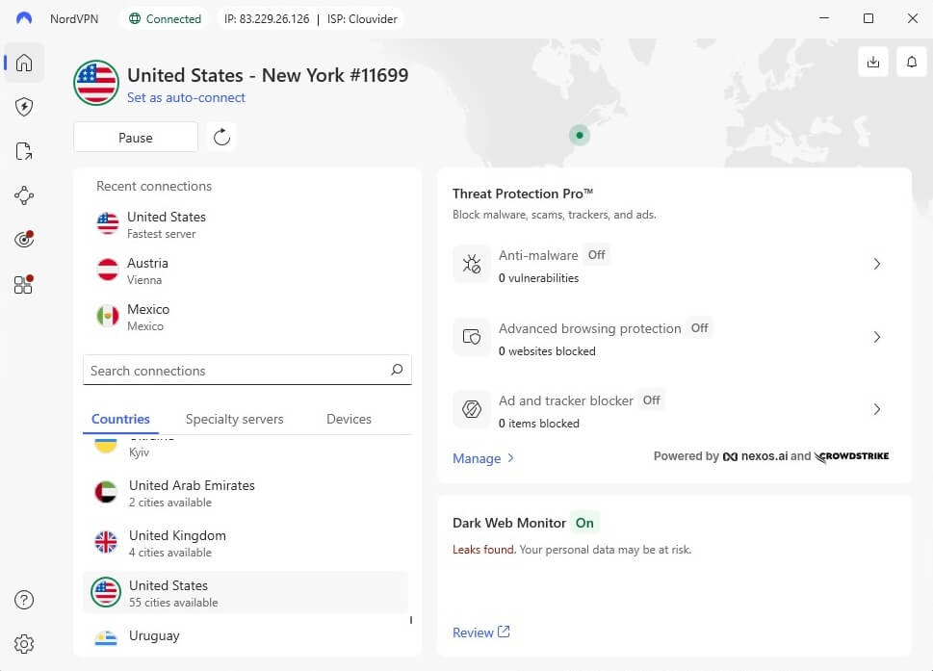The width and height of the screenshot is (933, 671).
Task: Open Threat Protection shield icon in sidebar
Action: point(23,107)
